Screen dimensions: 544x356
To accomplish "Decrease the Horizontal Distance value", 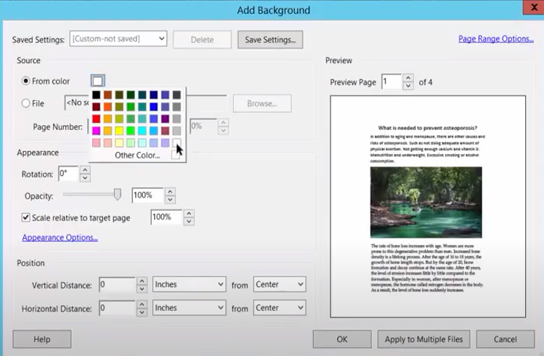I will (x=142, y=312).
